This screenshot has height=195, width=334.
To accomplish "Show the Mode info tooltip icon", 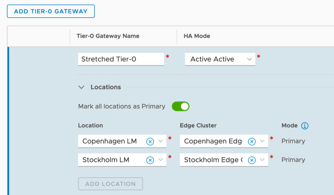I will tap(305, 126).
